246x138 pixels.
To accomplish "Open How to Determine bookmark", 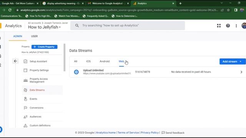I will [125, 16].
